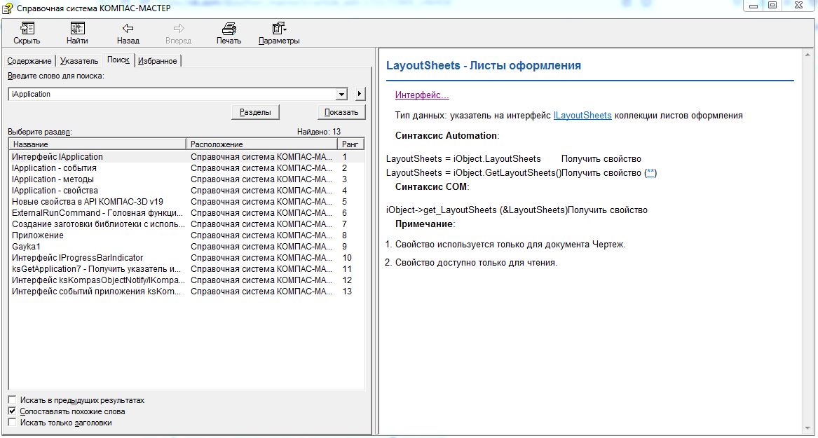Image resolution: width=818 pixels, height=438 pixels.
Task: Sort results by Расположение column header
Action: [262, 144]
